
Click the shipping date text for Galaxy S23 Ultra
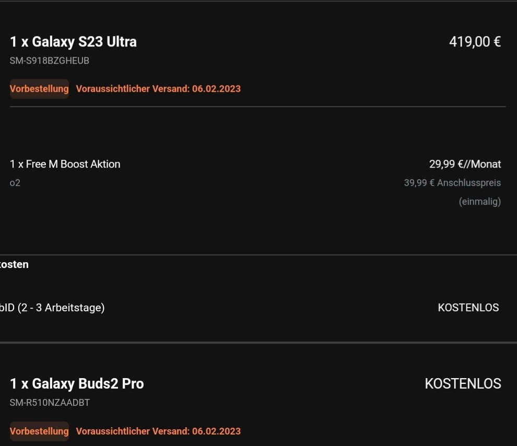click(158, 89)
